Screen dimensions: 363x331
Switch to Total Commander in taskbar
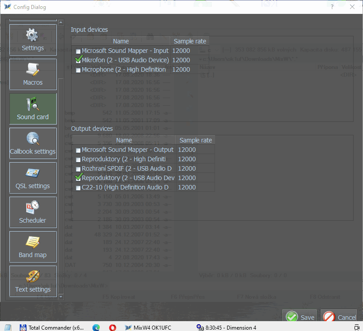tap(52, 327)
